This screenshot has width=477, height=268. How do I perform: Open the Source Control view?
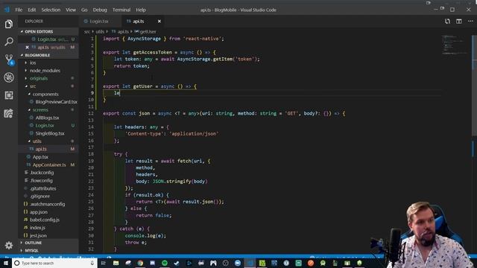pyautogui.click(x=9, y=60)
